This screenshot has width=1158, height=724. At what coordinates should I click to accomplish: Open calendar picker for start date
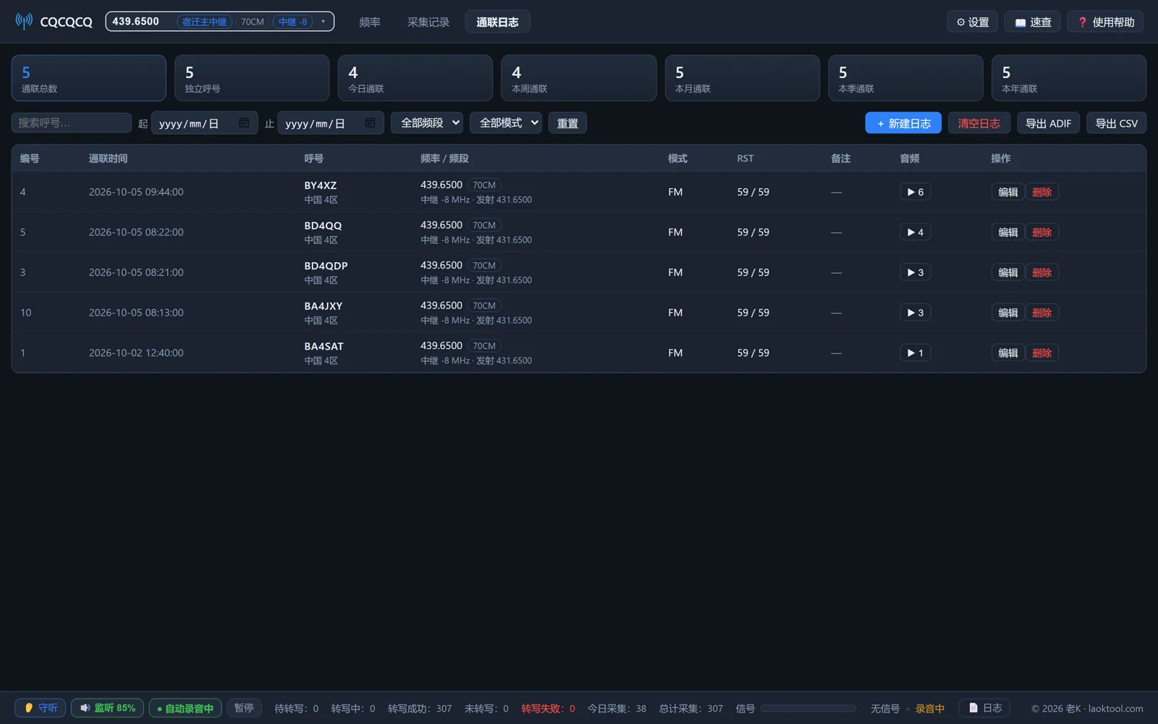[x=244, y=123]
